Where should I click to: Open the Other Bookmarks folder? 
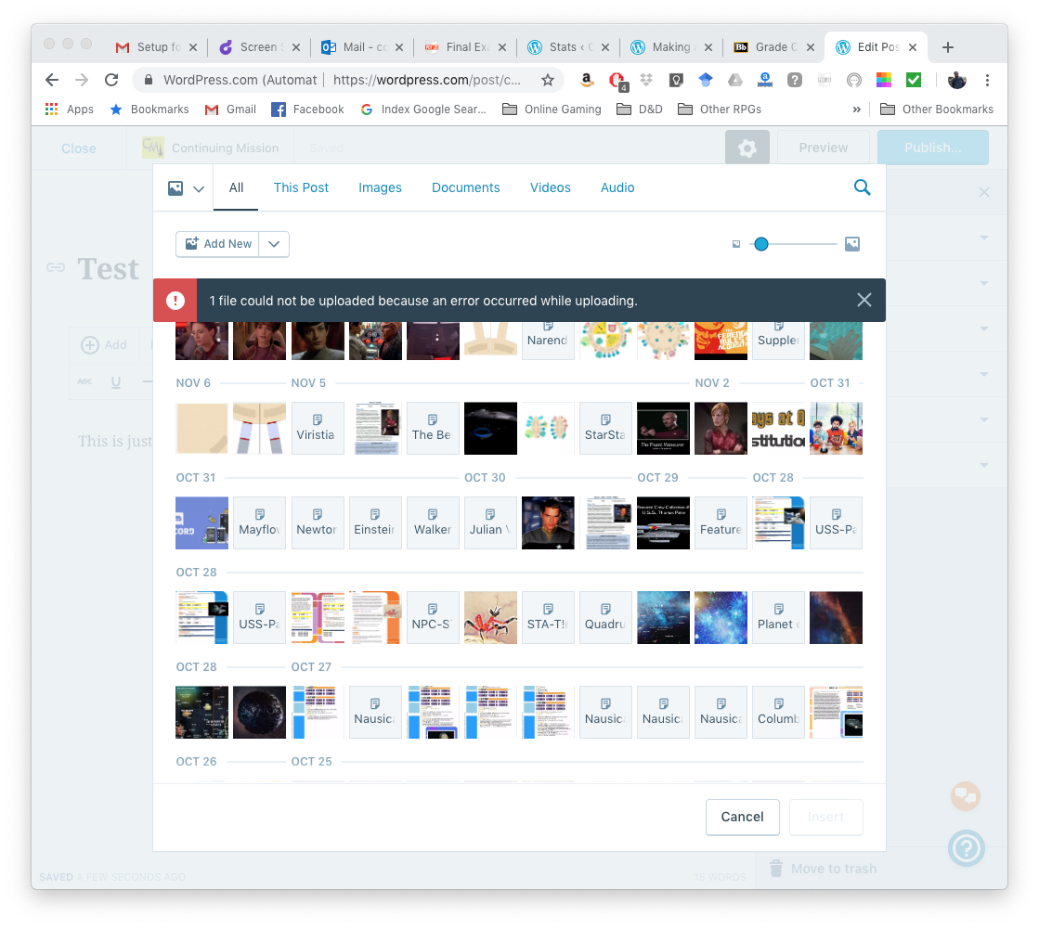pos(937,110)
